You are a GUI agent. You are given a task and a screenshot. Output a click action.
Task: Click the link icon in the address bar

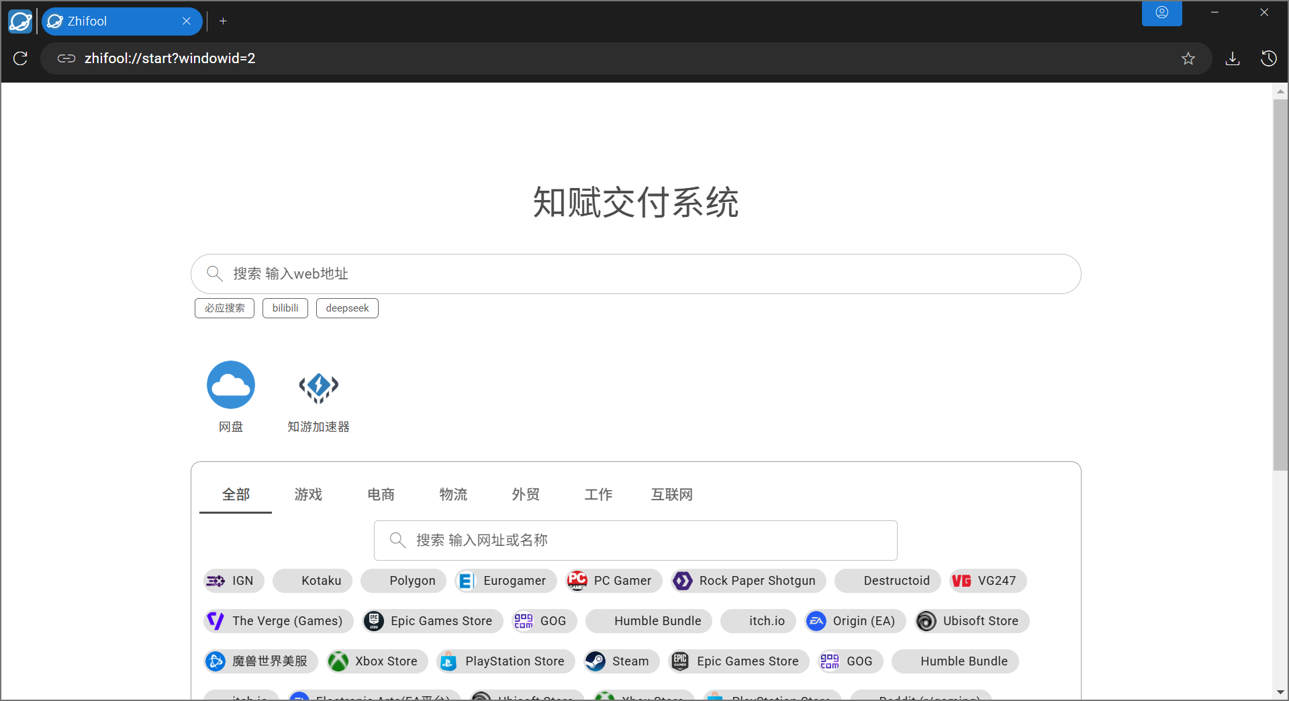[66, 58]
